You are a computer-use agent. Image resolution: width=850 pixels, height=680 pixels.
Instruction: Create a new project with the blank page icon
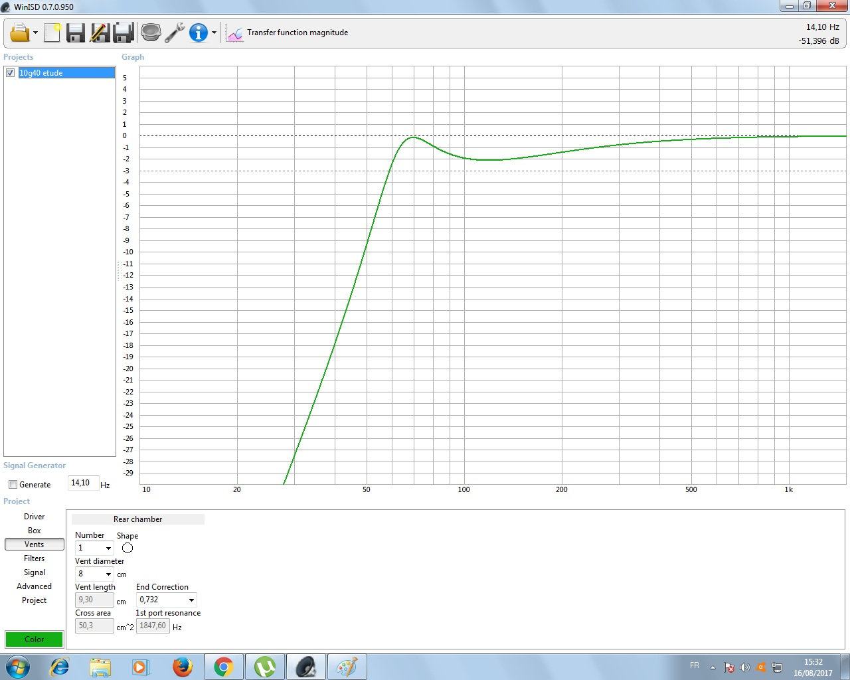[x=52, y=33]
